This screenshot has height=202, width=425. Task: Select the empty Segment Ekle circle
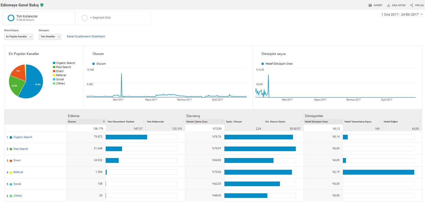[85, 18]
